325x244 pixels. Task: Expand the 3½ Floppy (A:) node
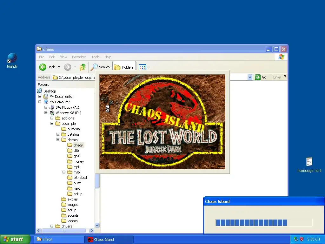coord(46,107)
